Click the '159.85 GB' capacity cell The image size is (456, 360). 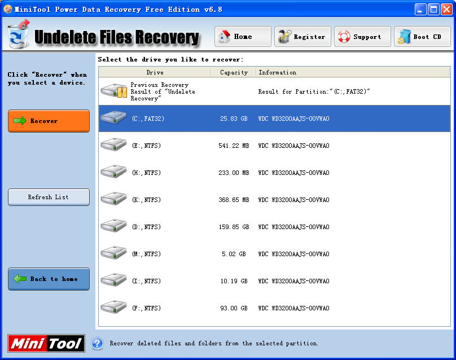[x=234, y=226]
